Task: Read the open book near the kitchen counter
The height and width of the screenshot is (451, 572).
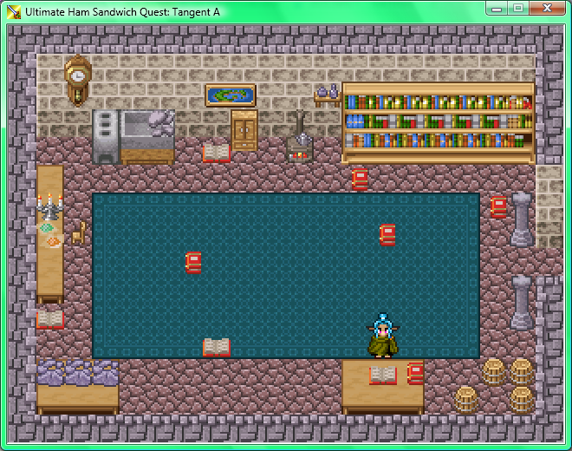Action: click(x=216, y=154)
